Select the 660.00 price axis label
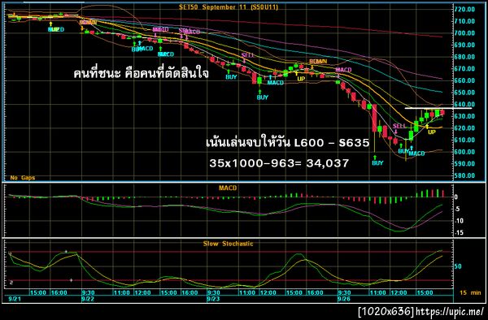 coord(464,80)
